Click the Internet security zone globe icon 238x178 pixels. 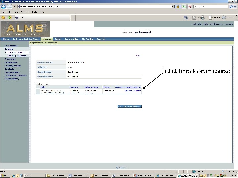(x=194, y=172)
